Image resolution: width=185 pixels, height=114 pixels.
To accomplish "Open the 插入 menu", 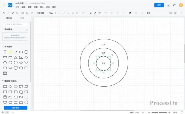I will (x=42, y=7).
